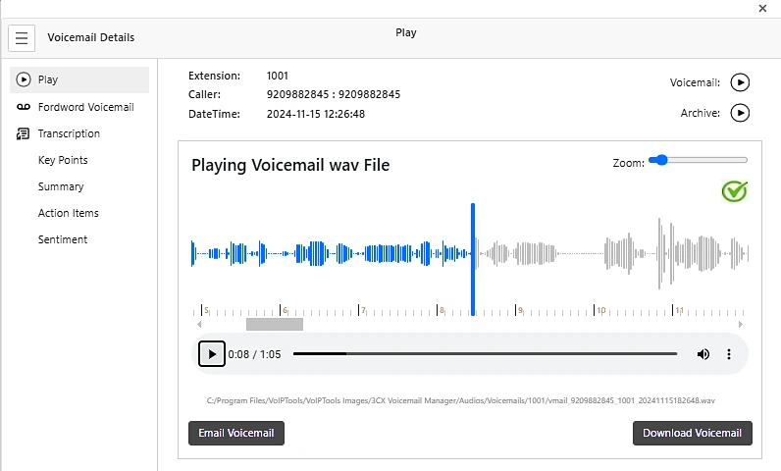Open Sentiment in sidebar

tap(63, 239)
